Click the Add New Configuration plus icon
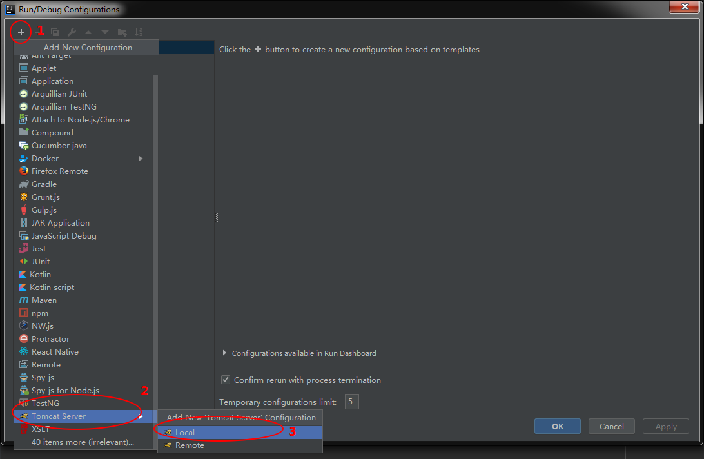This screenshot has width=704, height=459. [x=21, y=32]
